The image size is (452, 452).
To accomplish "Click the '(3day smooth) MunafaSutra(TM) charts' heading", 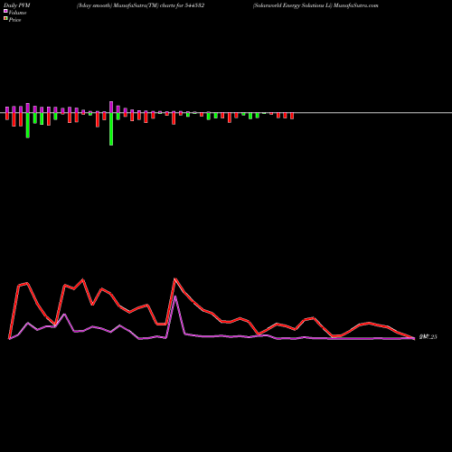I will [x=141, y=5].
